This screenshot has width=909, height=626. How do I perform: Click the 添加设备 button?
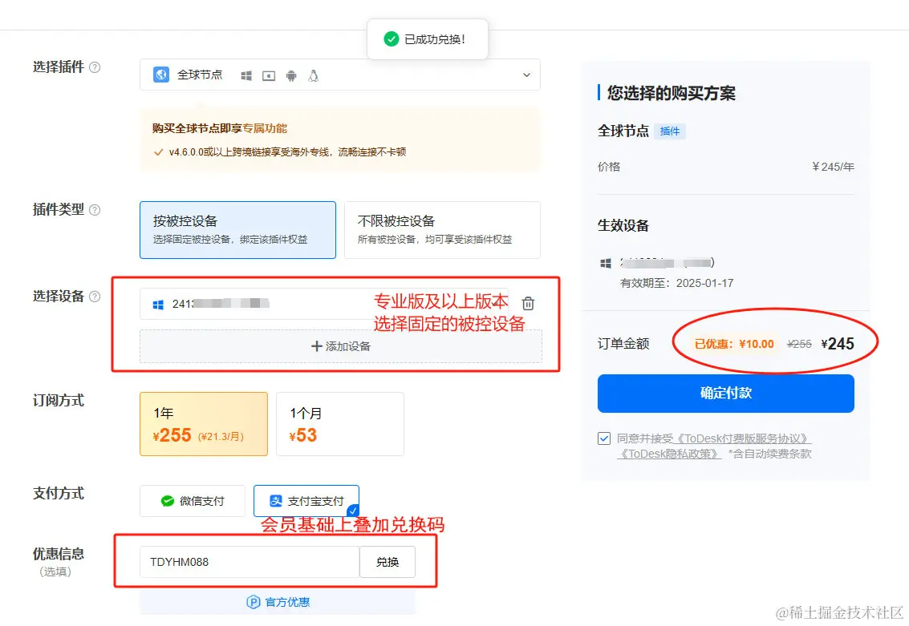341,346
